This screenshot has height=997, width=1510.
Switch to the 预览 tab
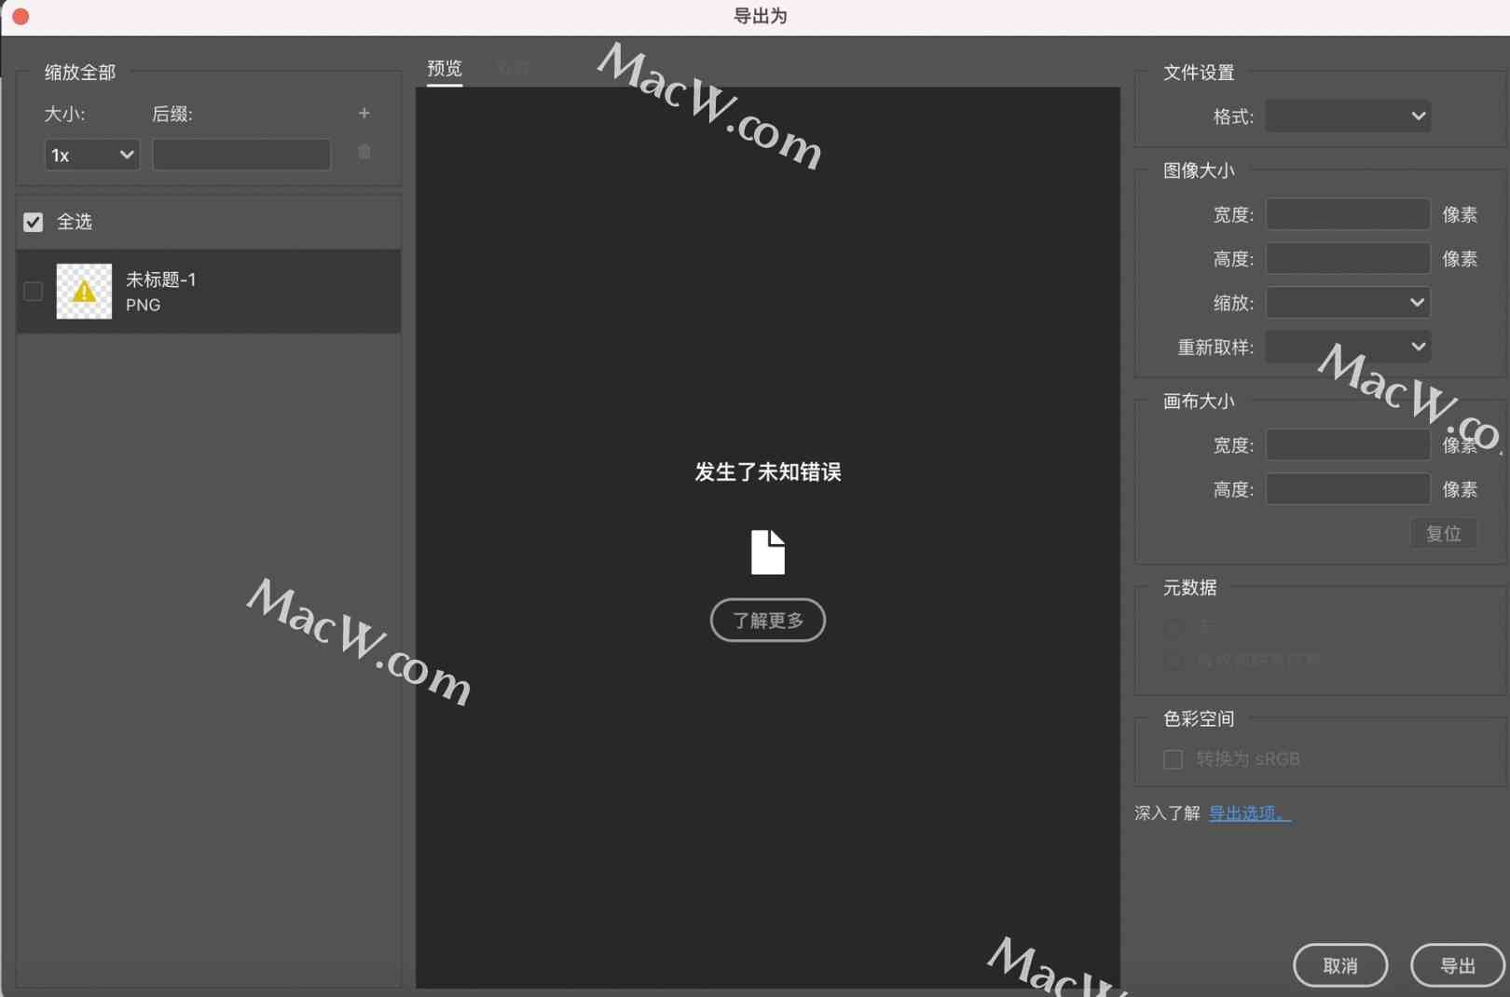click(445, 68)
